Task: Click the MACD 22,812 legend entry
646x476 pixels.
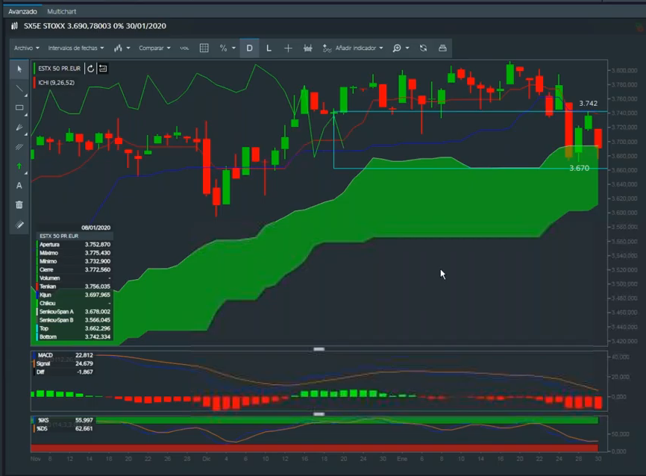Action: click(x=63, y=355)
